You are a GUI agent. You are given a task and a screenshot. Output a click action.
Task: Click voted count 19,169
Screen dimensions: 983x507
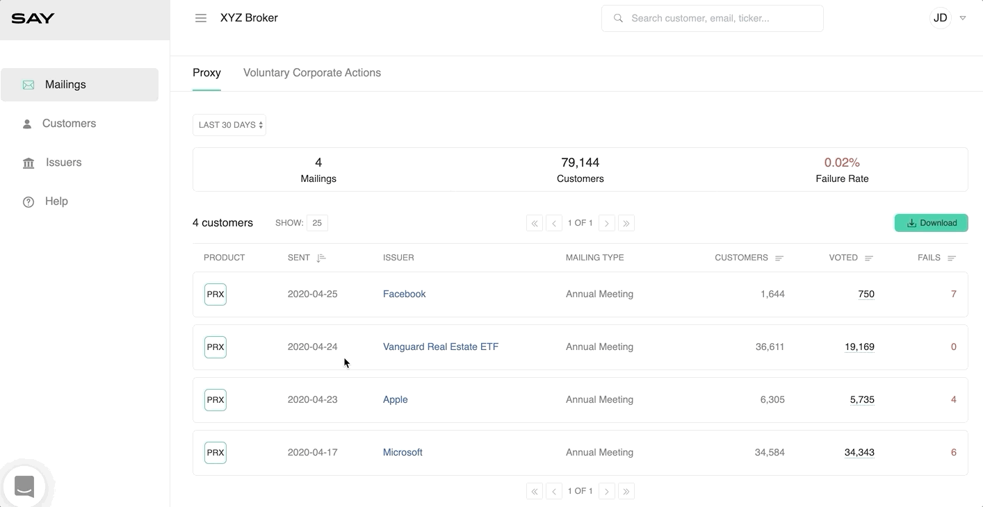pyautogui.click(x=859, y=347)
